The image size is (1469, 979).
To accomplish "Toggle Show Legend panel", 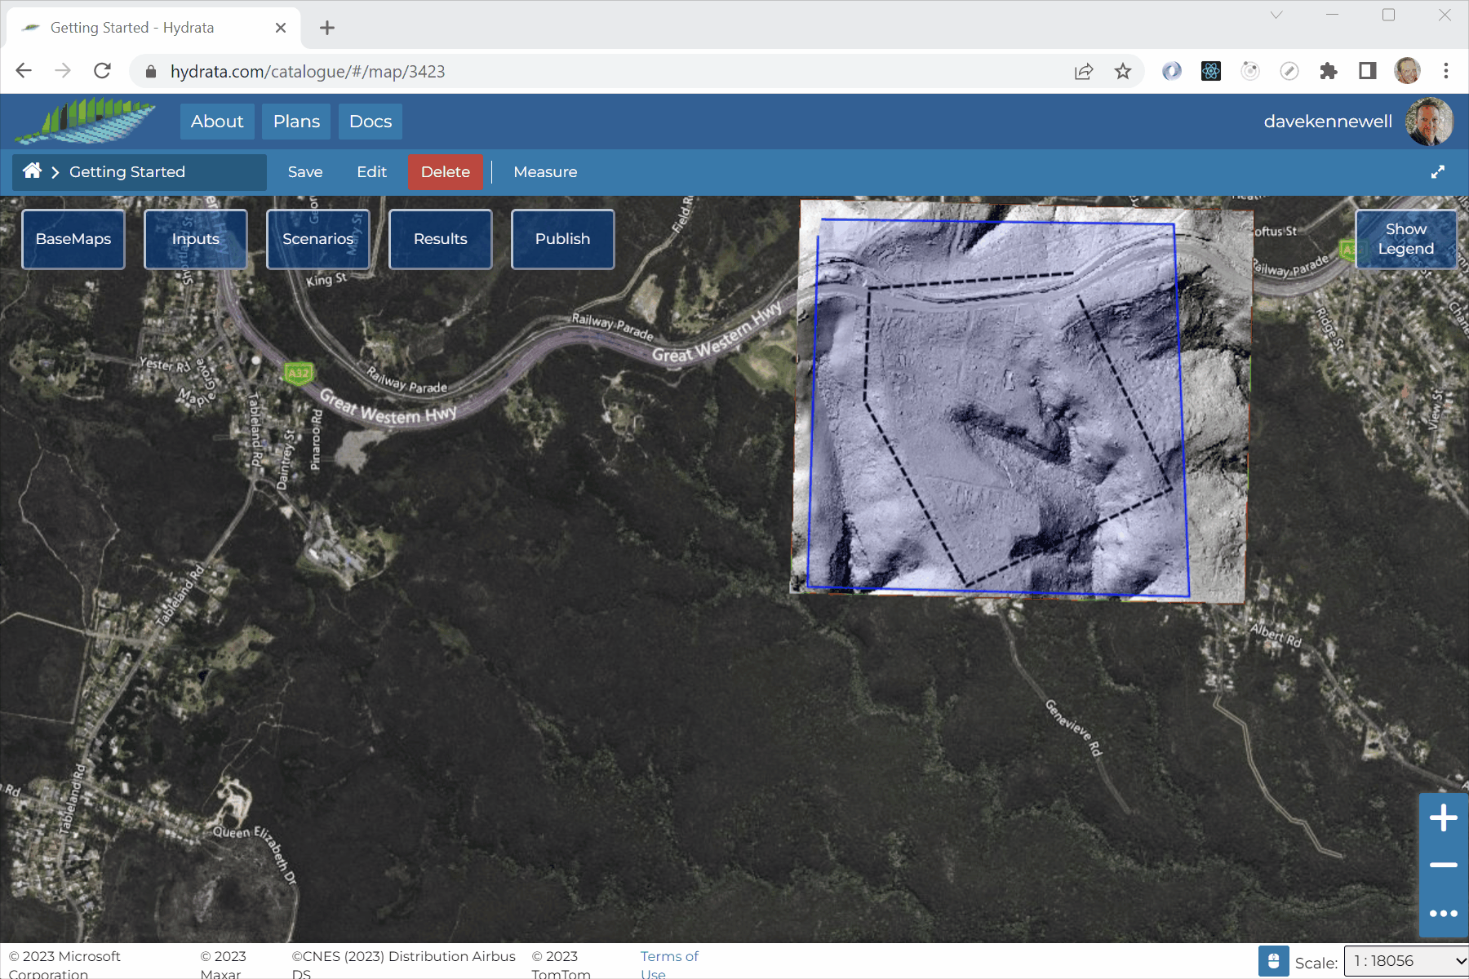I will tap(1405, 239).
